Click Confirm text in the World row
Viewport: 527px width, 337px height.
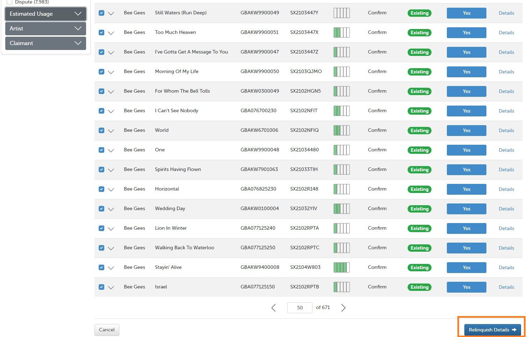tap(377, 130)
